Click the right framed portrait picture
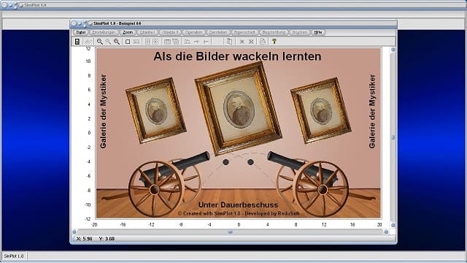 (x=321, y=110)
